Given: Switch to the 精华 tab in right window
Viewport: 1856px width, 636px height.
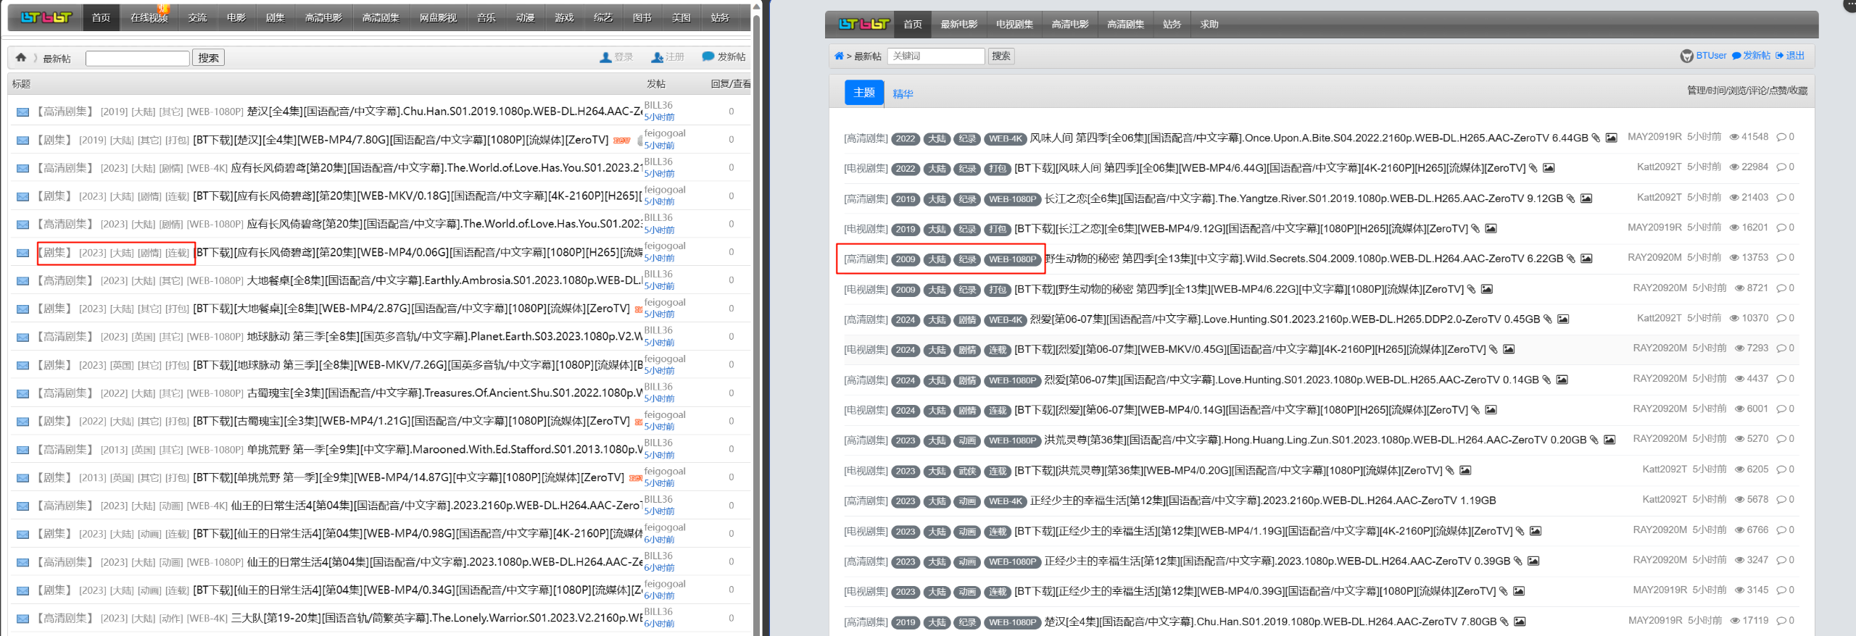Looking at the screenshot, I should point(903,94).
